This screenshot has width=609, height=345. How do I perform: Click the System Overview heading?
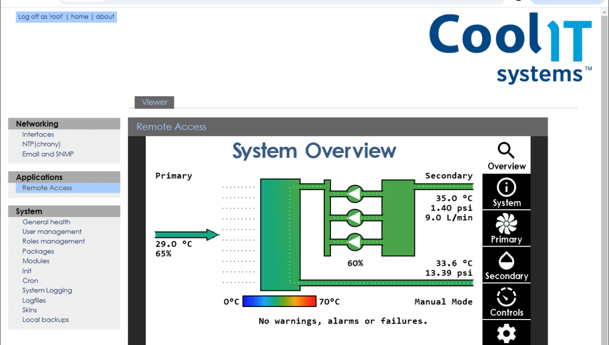[314, 150]
